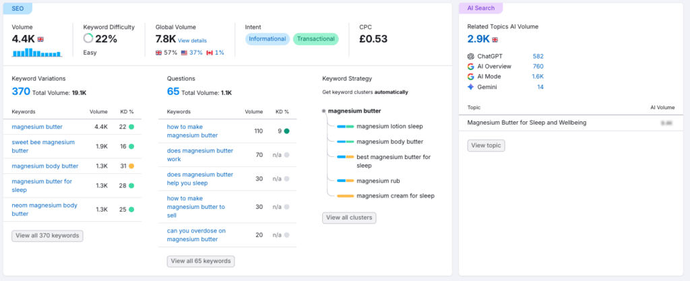Click the ChatGPT logo icon
Screen dimensions: 690x281
point(470,57)
